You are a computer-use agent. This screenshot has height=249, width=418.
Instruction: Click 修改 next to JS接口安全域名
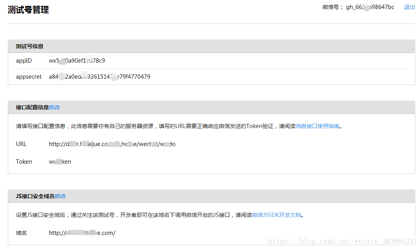(60, 196)
